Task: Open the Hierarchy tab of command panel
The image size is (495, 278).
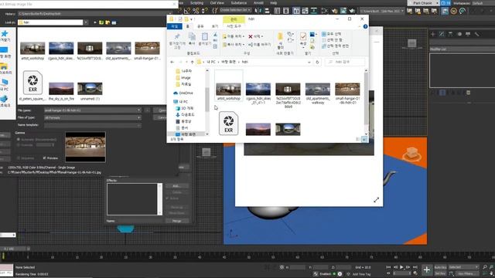Action: (450, 34)
